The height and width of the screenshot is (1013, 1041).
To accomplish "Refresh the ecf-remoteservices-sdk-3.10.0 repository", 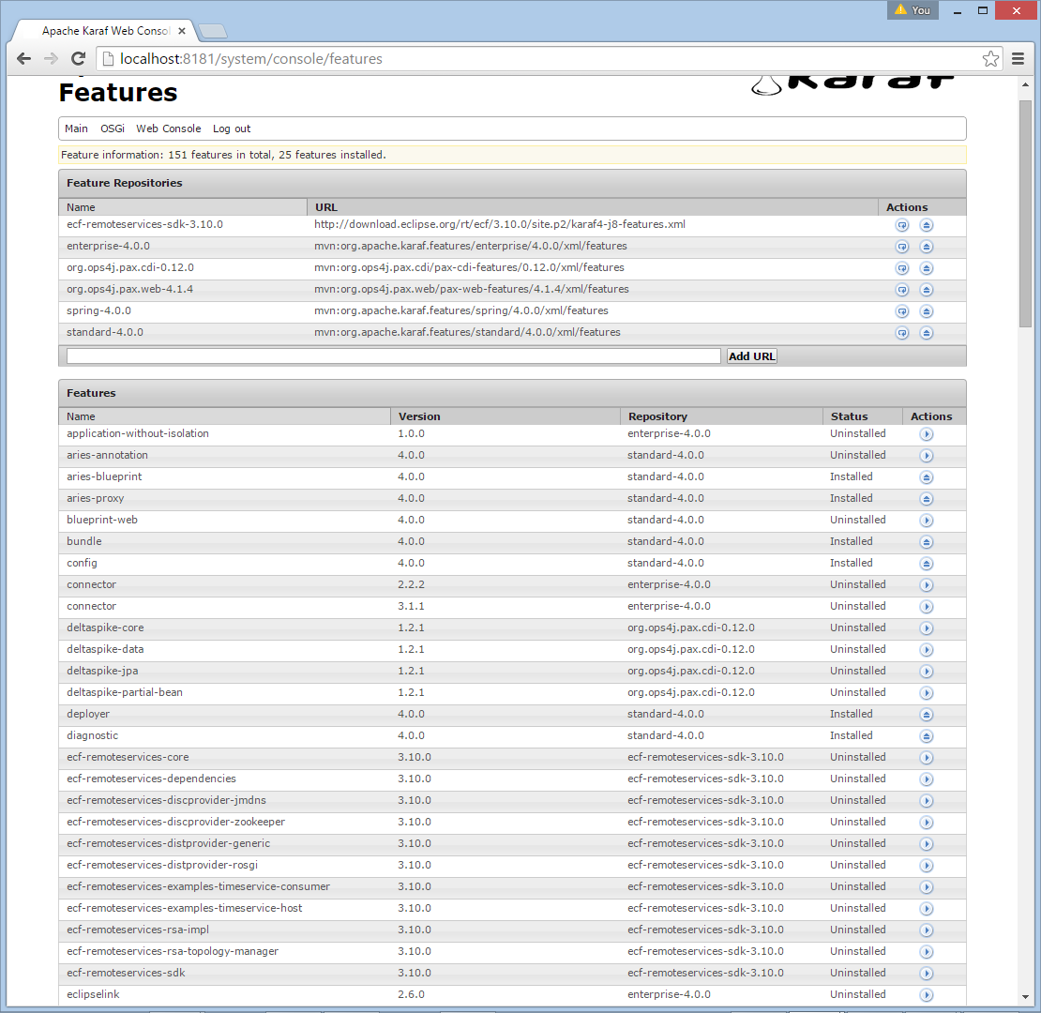I will [x=901, y=225].
